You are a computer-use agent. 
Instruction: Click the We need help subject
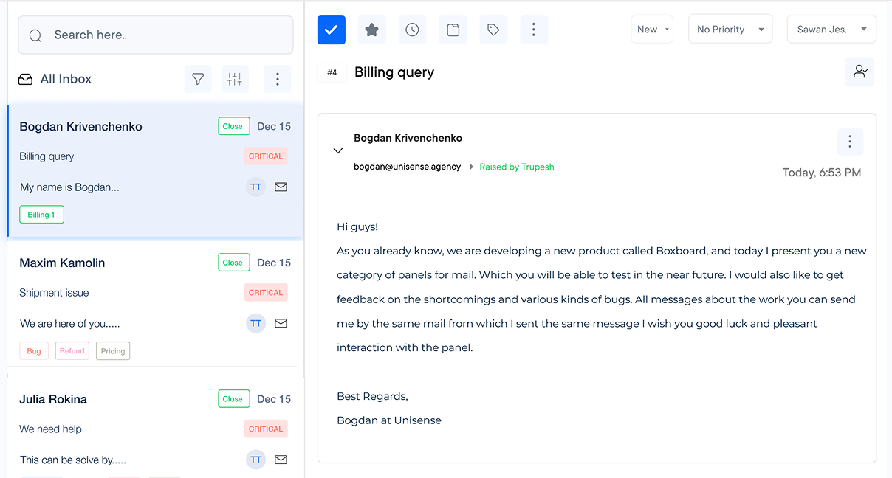50,429
